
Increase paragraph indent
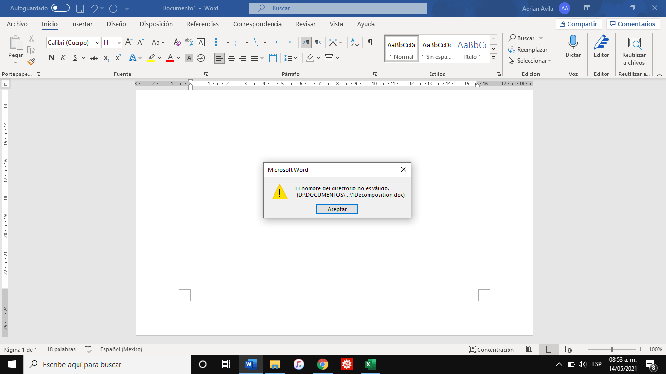pos(291,42)
